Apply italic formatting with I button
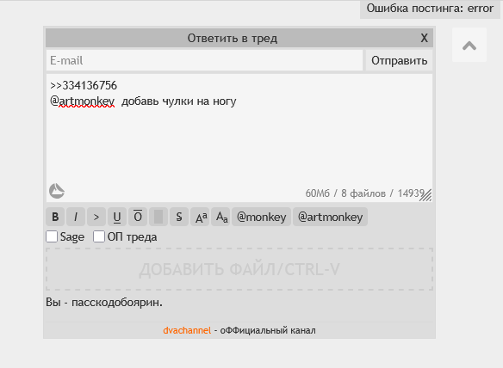This screenshot has height=368, width=503. click(x=76, y=217)
